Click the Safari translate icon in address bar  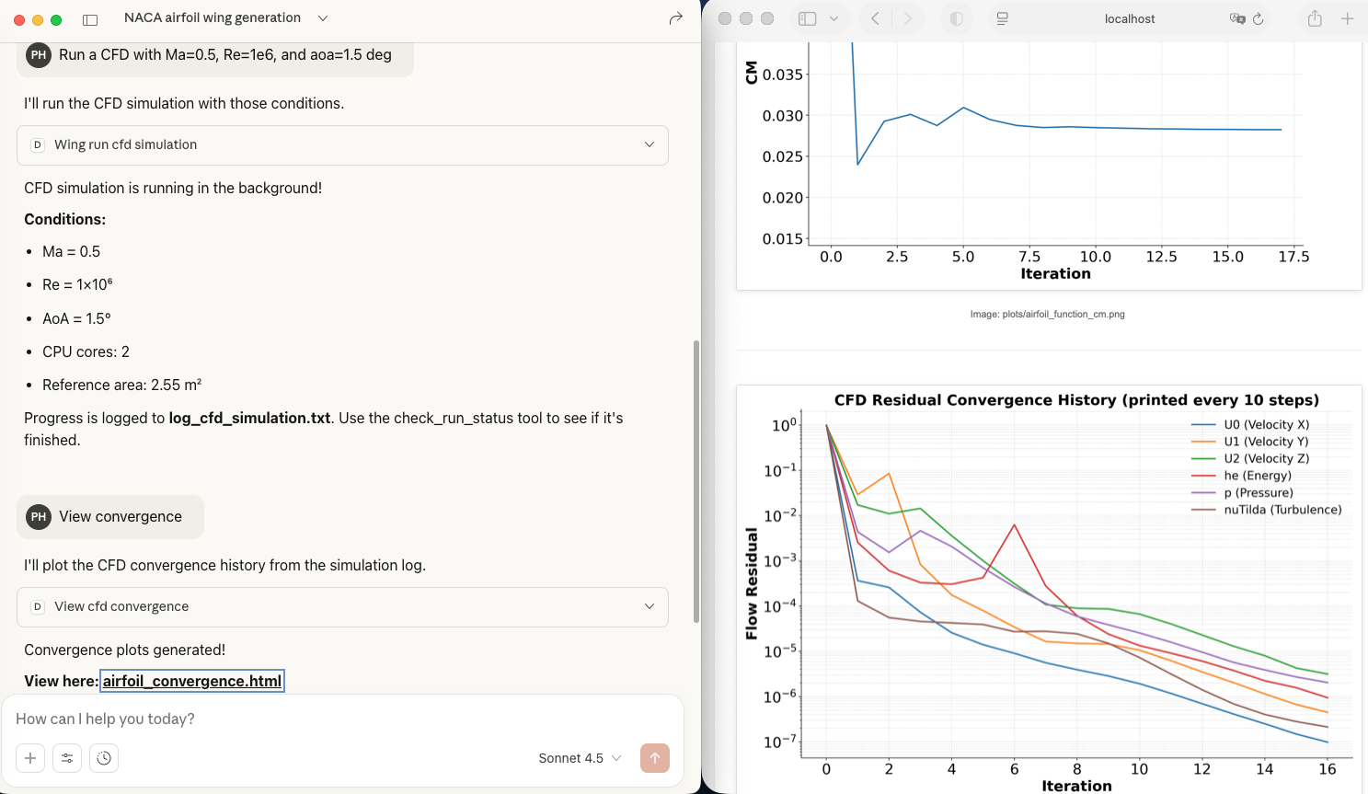pyautogui.click(x=1236, y=18)
